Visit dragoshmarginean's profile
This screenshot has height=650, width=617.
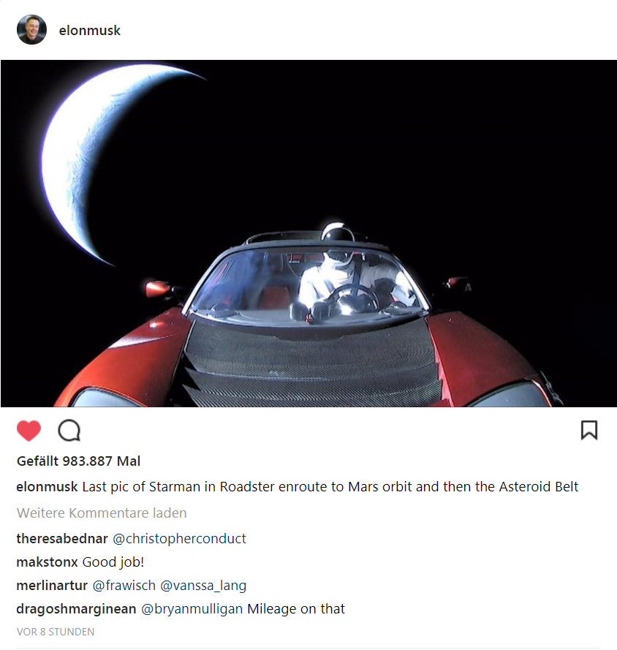pos(76,609)
